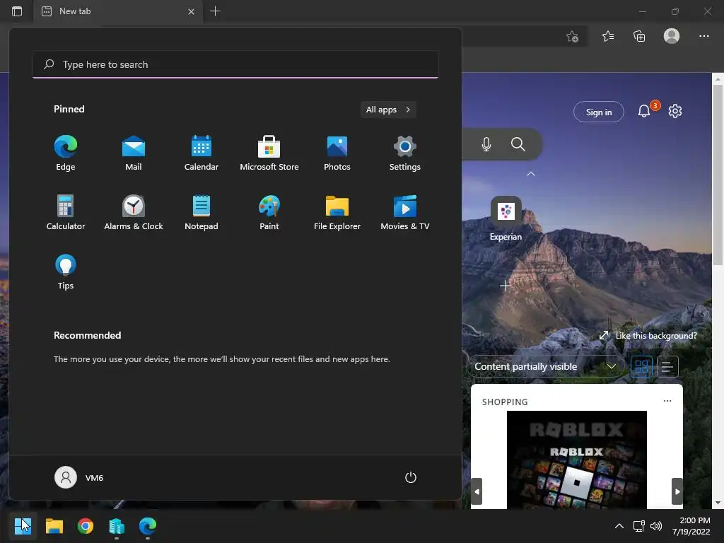
Task: Add a quick link site with plus
Action: coord(505,286)
